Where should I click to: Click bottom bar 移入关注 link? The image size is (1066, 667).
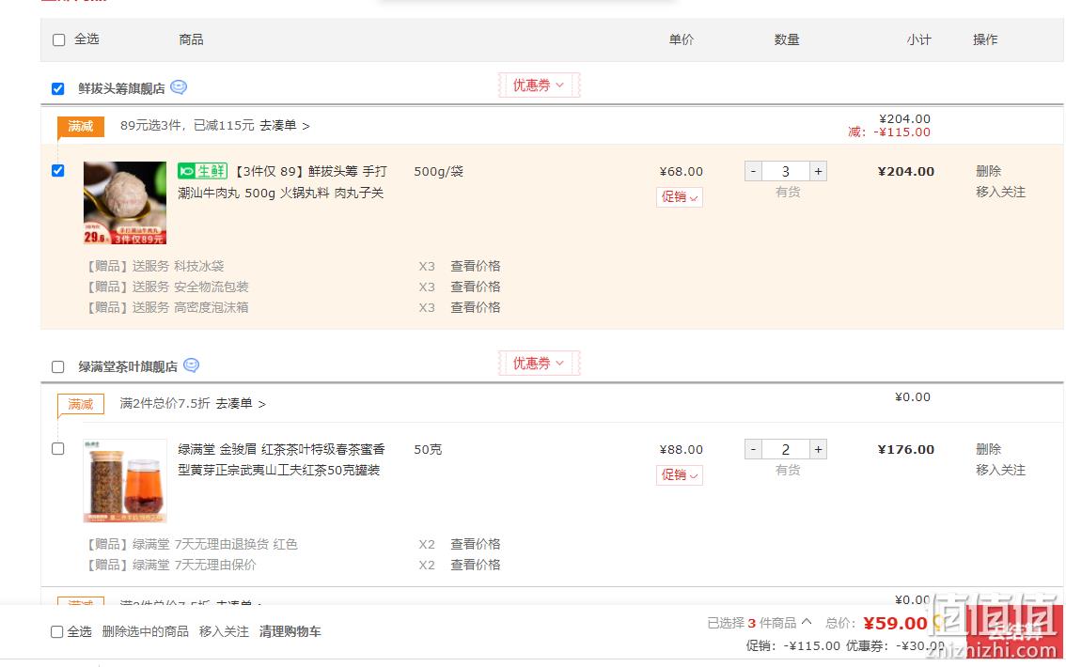point(224,631)
